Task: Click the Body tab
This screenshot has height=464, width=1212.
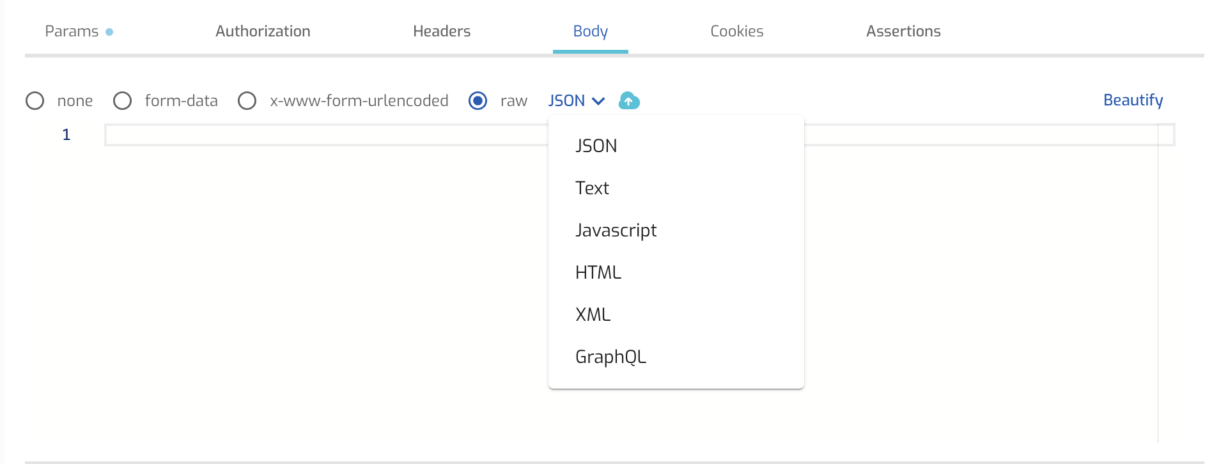Action: click(x=590, y=31)
